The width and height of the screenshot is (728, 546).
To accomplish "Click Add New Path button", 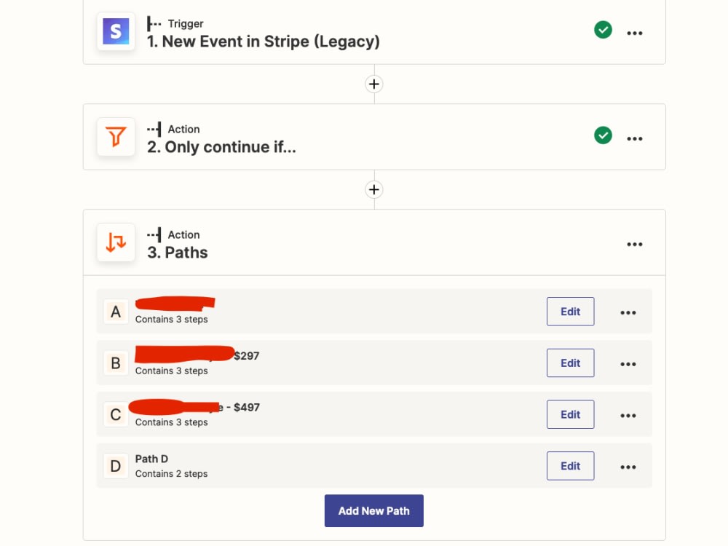I will [373, 511].
